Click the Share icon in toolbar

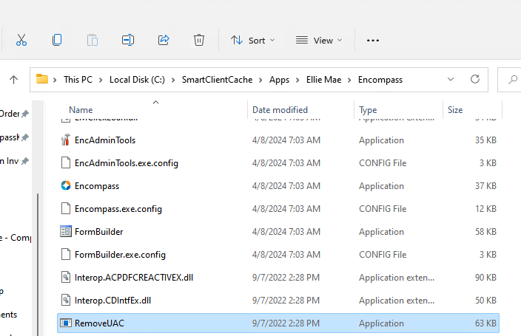click(164, 40)
